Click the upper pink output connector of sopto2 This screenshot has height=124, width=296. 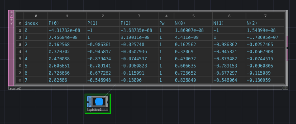pyautogui.click(x=287, y=41)
